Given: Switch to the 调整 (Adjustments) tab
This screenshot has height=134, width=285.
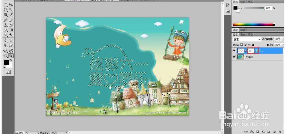Looking at the screenshot, I should (235, 30).
